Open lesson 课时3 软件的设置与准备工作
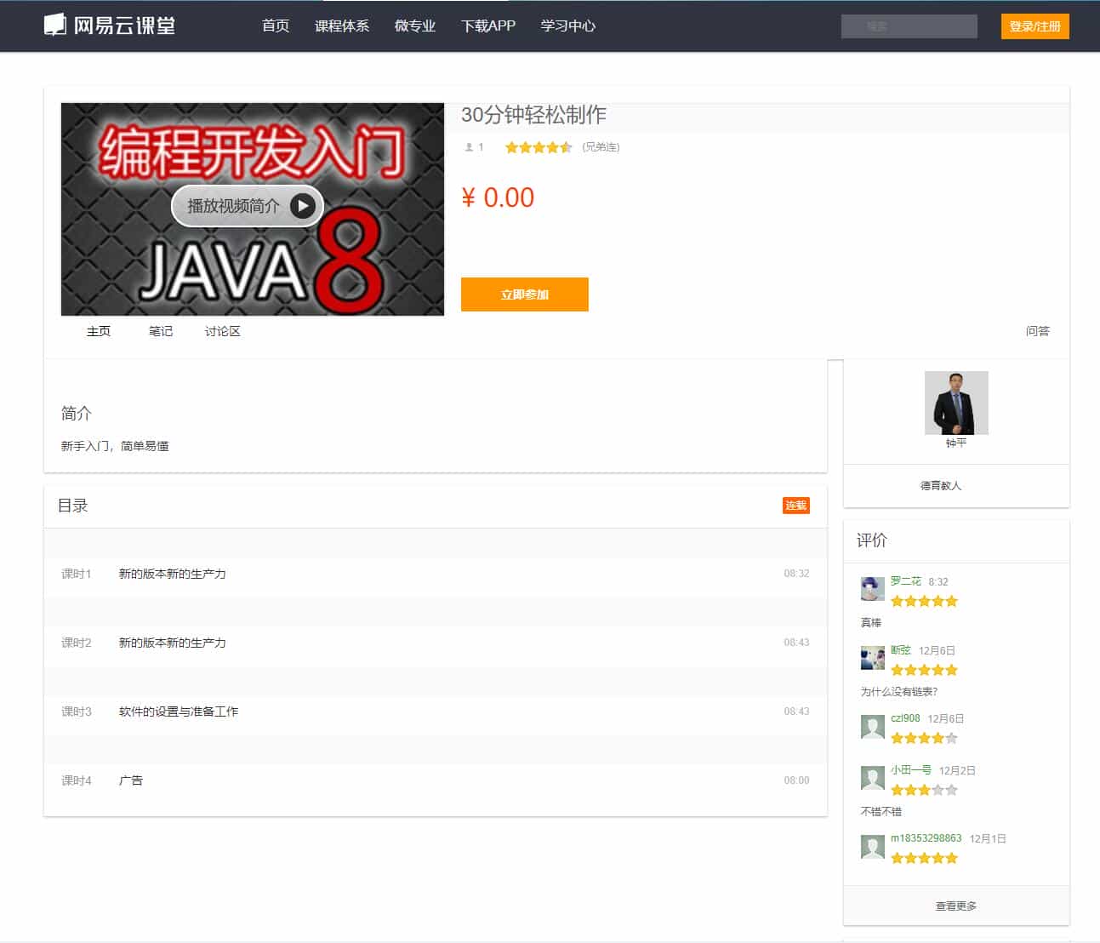The height and width of the screenshot is (943, 1100). click(x=436, y=712)
